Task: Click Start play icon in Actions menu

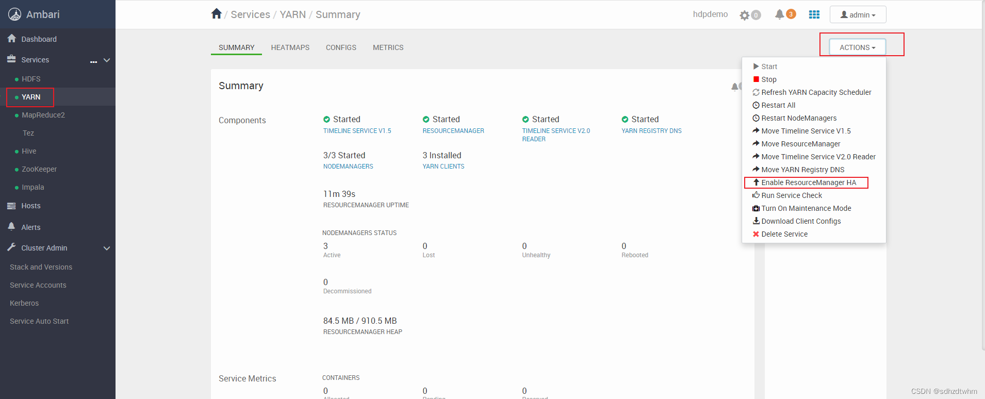Action: (x=756, y=66)
